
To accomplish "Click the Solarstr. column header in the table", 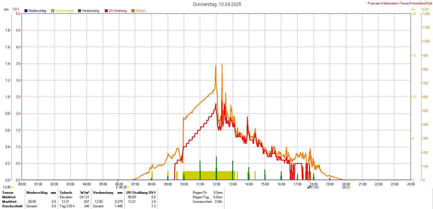I will pyautogui.click(x=66, y=192).
